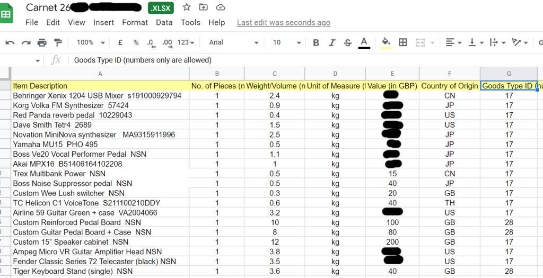Format as currency with pound icon
The image size is (543, 278).
(x=120, y=42)
